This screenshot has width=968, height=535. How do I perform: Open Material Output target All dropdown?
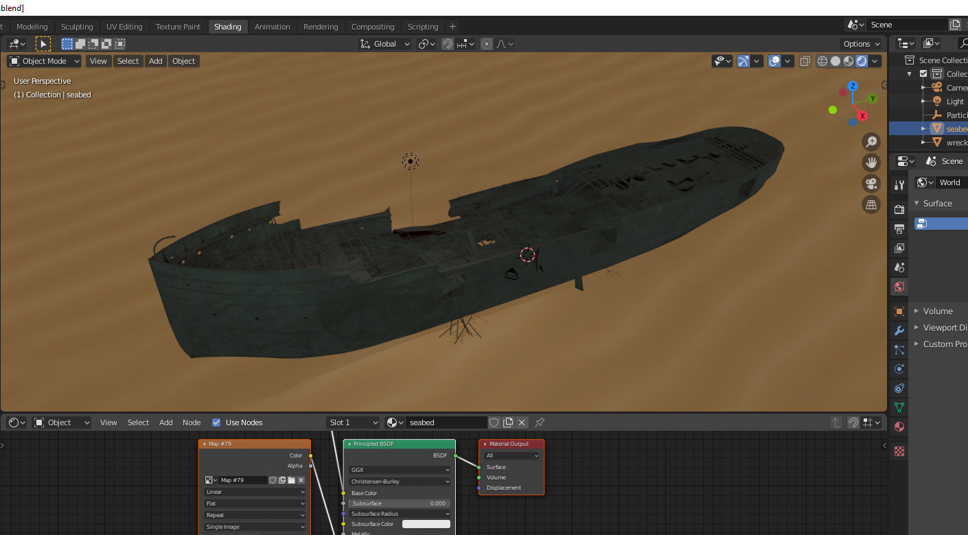(511, 455)
